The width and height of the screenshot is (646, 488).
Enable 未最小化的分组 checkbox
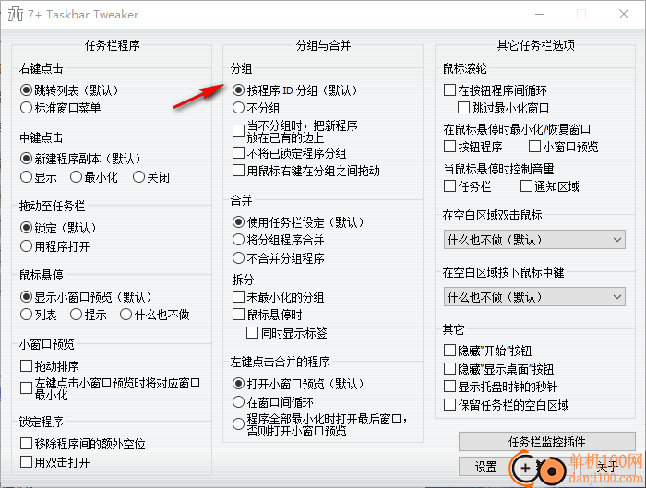pos(238,297)
